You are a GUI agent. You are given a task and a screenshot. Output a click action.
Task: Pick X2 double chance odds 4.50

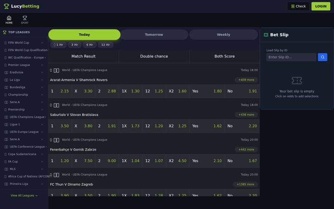178,161
